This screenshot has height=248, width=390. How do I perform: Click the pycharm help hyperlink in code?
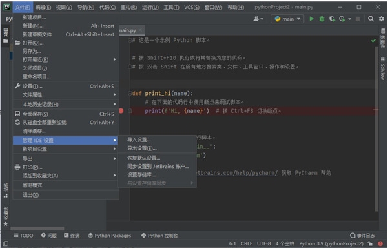point(237,173)
